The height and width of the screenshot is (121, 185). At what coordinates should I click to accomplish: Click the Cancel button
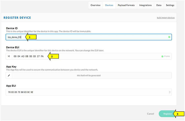(150, 114)
